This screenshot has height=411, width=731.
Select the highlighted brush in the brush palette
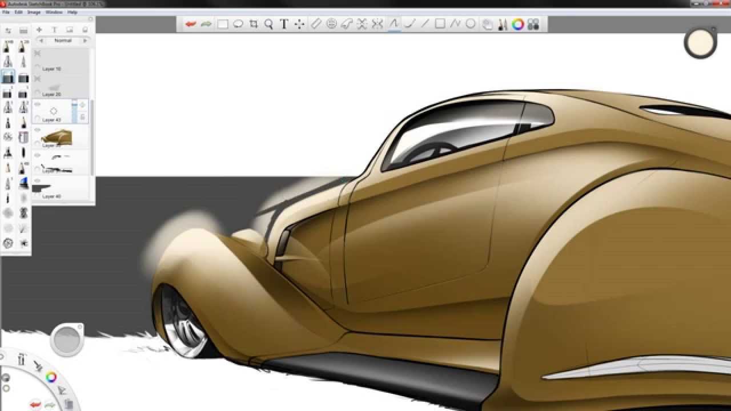(x=9, y=75)
